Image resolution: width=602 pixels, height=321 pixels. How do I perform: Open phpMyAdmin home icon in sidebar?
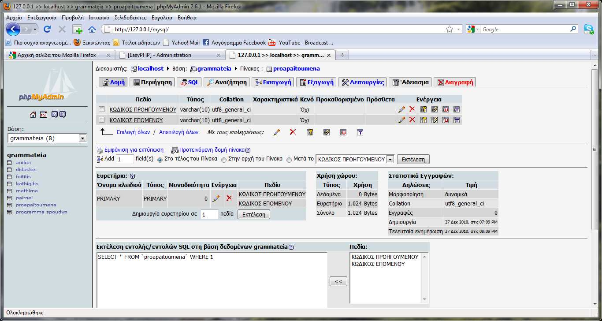pyautogui.click(x=33, y=115)
